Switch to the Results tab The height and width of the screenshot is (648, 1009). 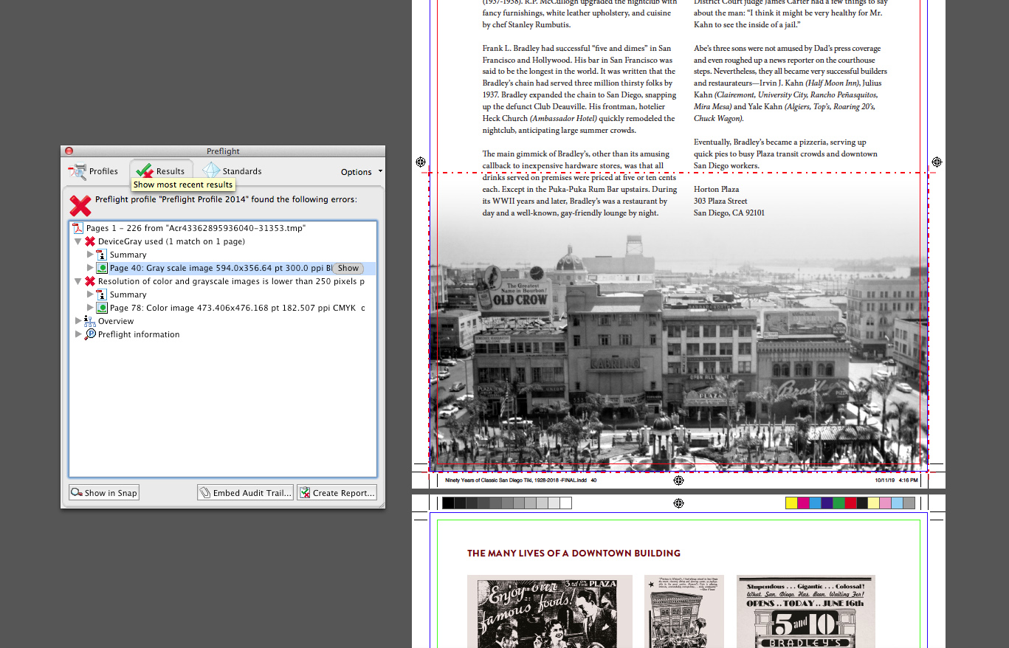pyautogui.click(x=161, y=171)
